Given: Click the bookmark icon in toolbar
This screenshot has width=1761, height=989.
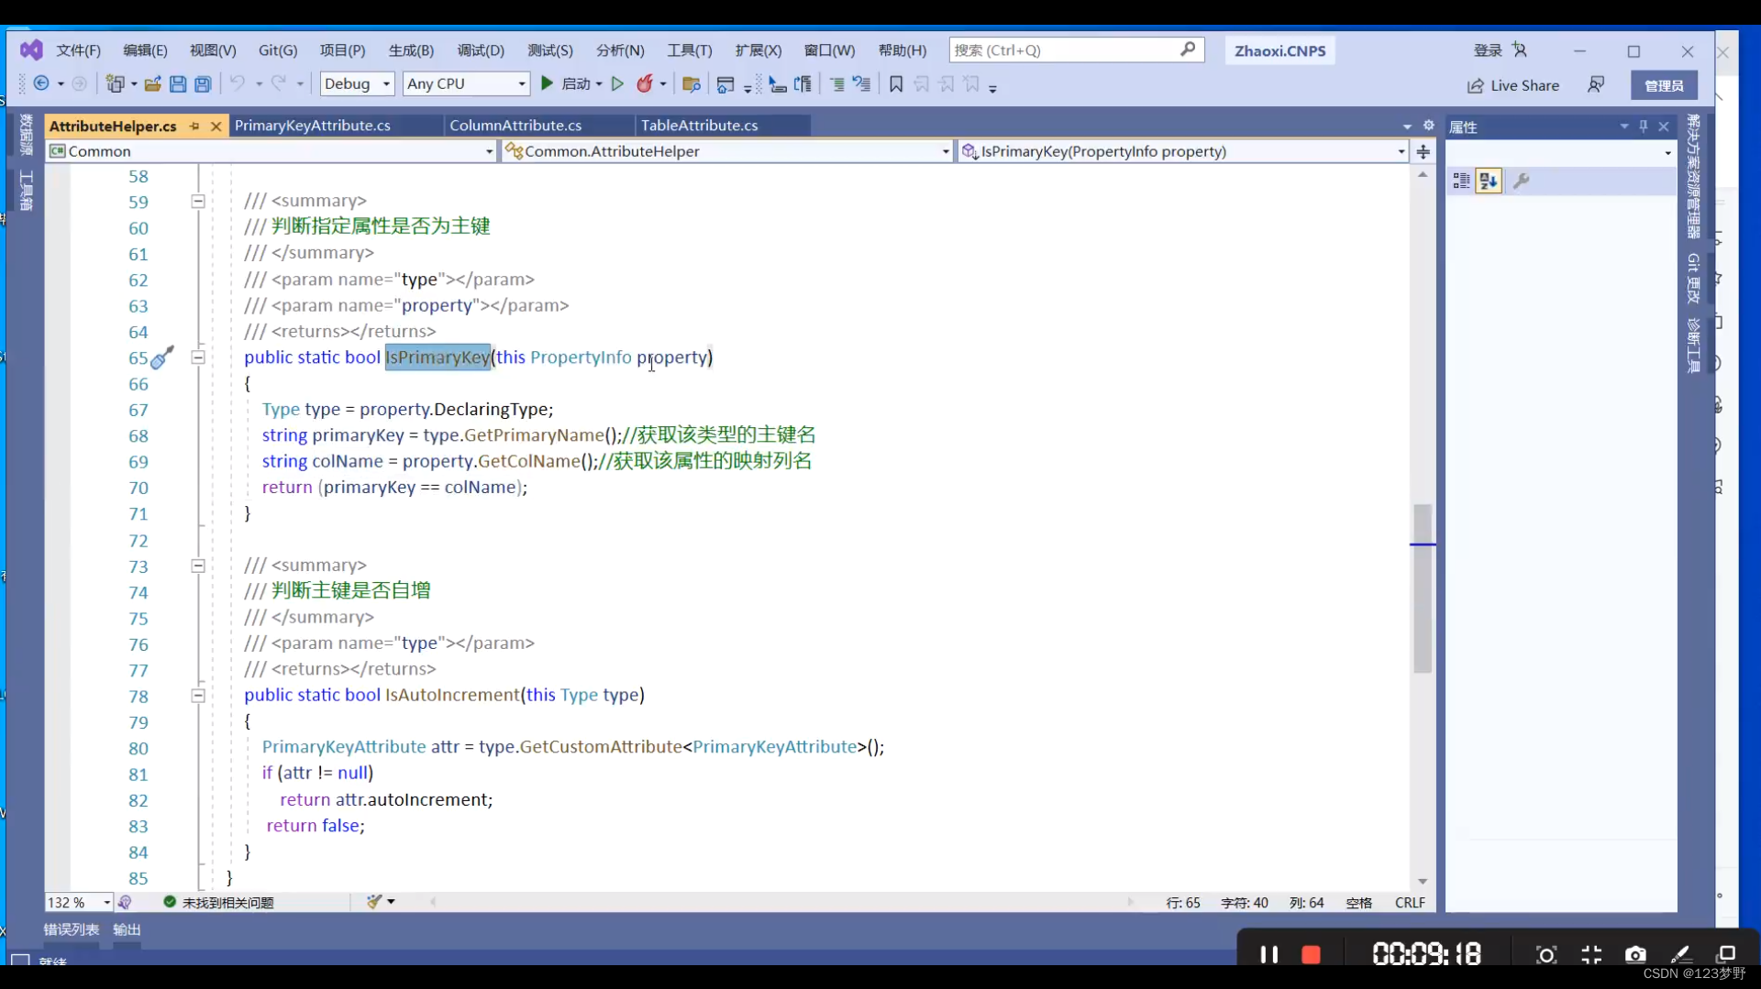Looking at the screenshot, I should pyautogui.click(x=896, y=84).
